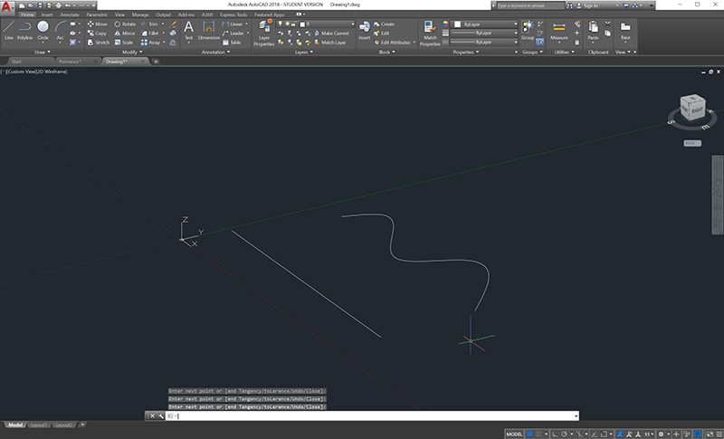
Task: Go to the Start file tab
Action: tap(16, 62)
